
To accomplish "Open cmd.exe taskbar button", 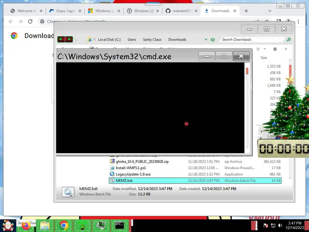I will pyautogui.click(x=119, y=225).
